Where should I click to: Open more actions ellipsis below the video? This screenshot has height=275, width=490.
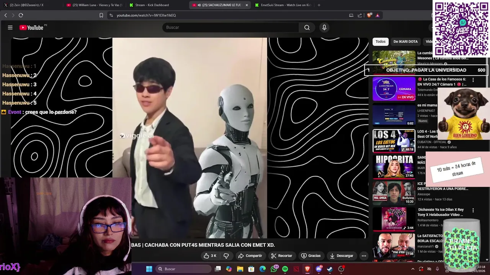[364, 256]
